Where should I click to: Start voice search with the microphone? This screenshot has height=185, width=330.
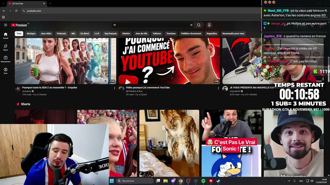click(209, 25)
